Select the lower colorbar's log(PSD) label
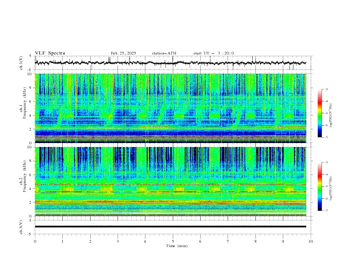Image resolution: width=350 pixels, height=271 pixels. point(331,188)
